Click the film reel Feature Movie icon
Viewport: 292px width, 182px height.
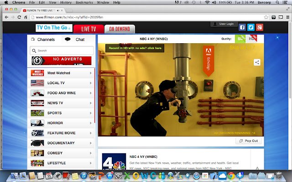37,133
